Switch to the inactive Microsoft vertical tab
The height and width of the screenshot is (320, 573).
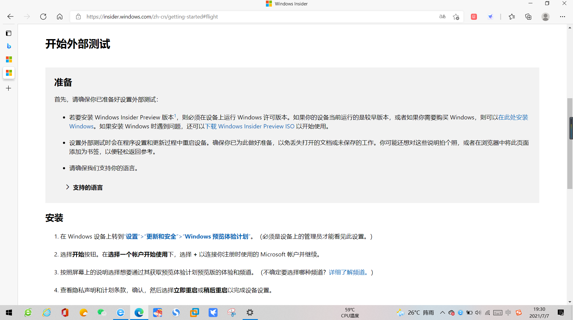tap(9, 59)
